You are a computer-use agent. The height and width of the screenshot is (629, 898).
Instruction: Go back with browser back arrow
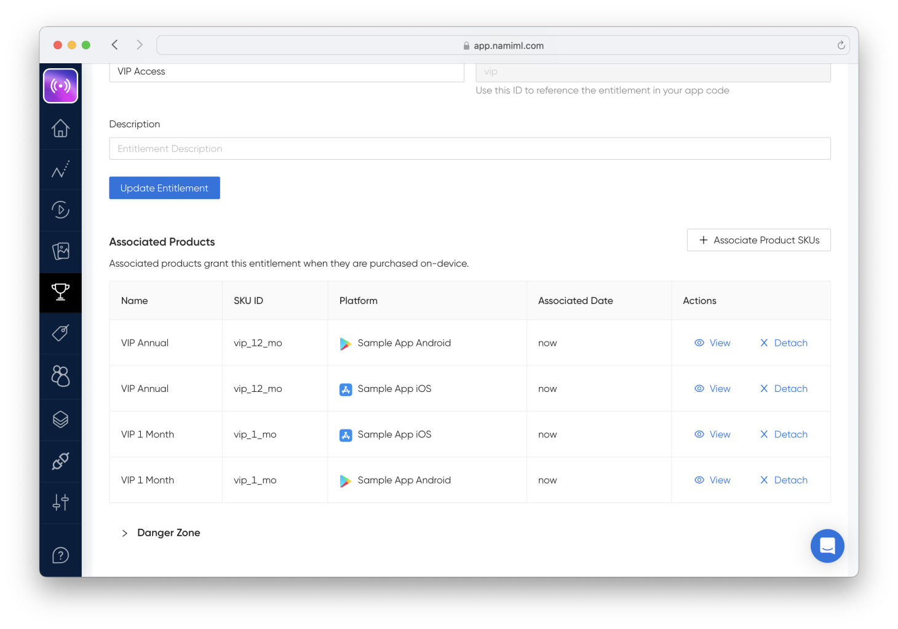pos(114,45)
